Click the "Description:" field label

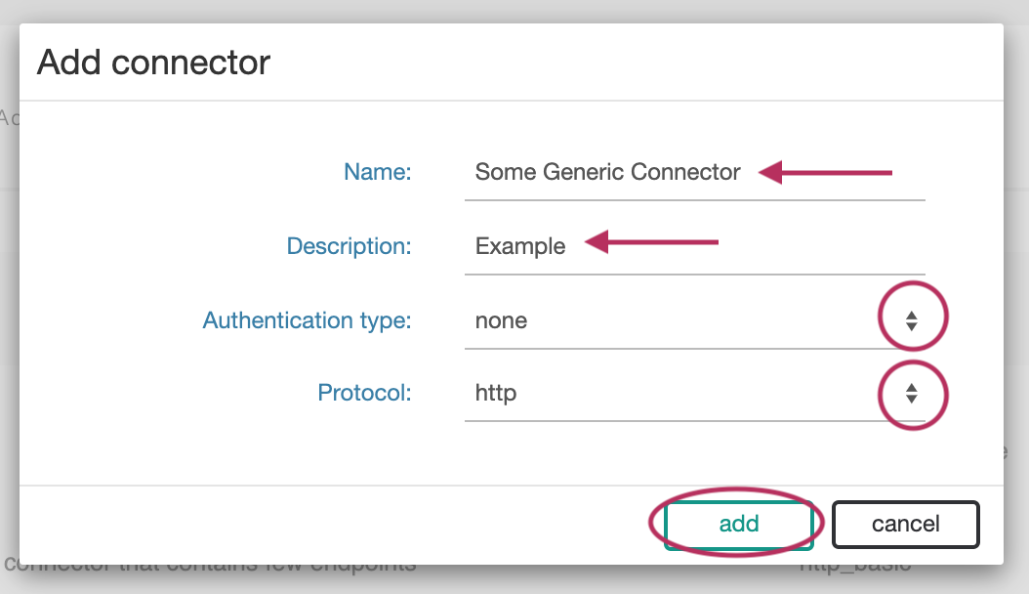[349, 246]
